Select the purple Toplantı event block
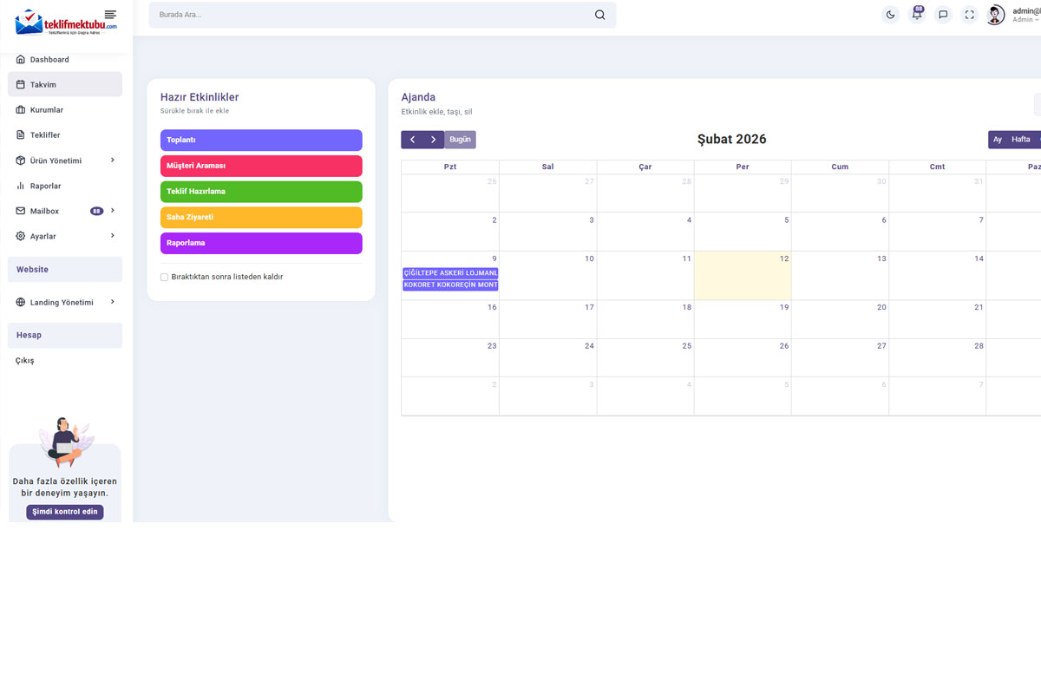Screen dimensions: 1041x694 pos(261,141)
